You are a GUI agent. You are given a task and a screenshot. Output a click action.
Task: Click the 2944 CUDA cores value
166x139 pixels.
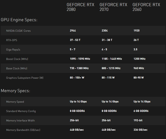pos(73,30)
